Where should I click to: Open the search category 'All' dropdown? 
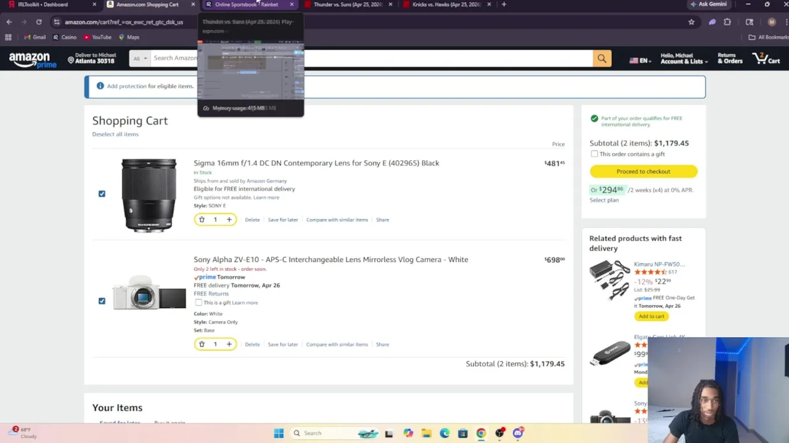[141, 58]
